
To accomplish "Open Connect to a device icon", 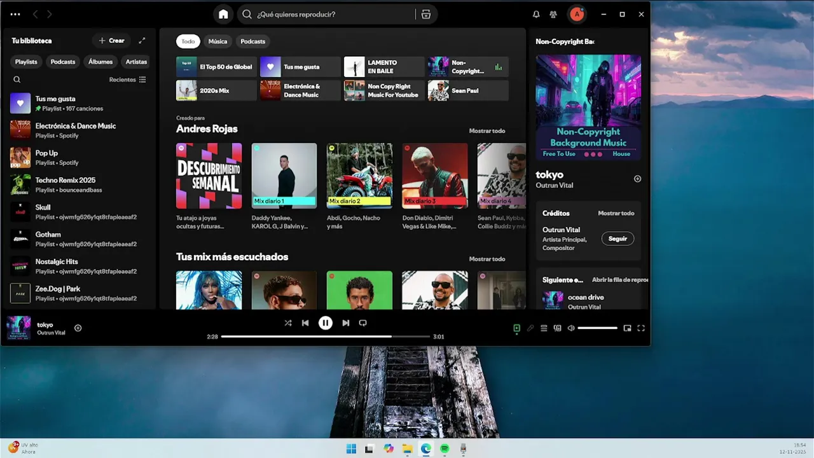I will (558, 328).
